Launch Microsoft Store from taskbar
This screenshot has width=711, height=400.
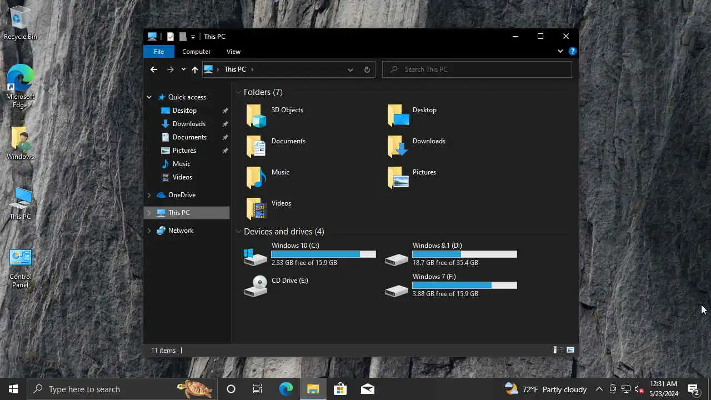pyautogui.click(x=340, y=389)
